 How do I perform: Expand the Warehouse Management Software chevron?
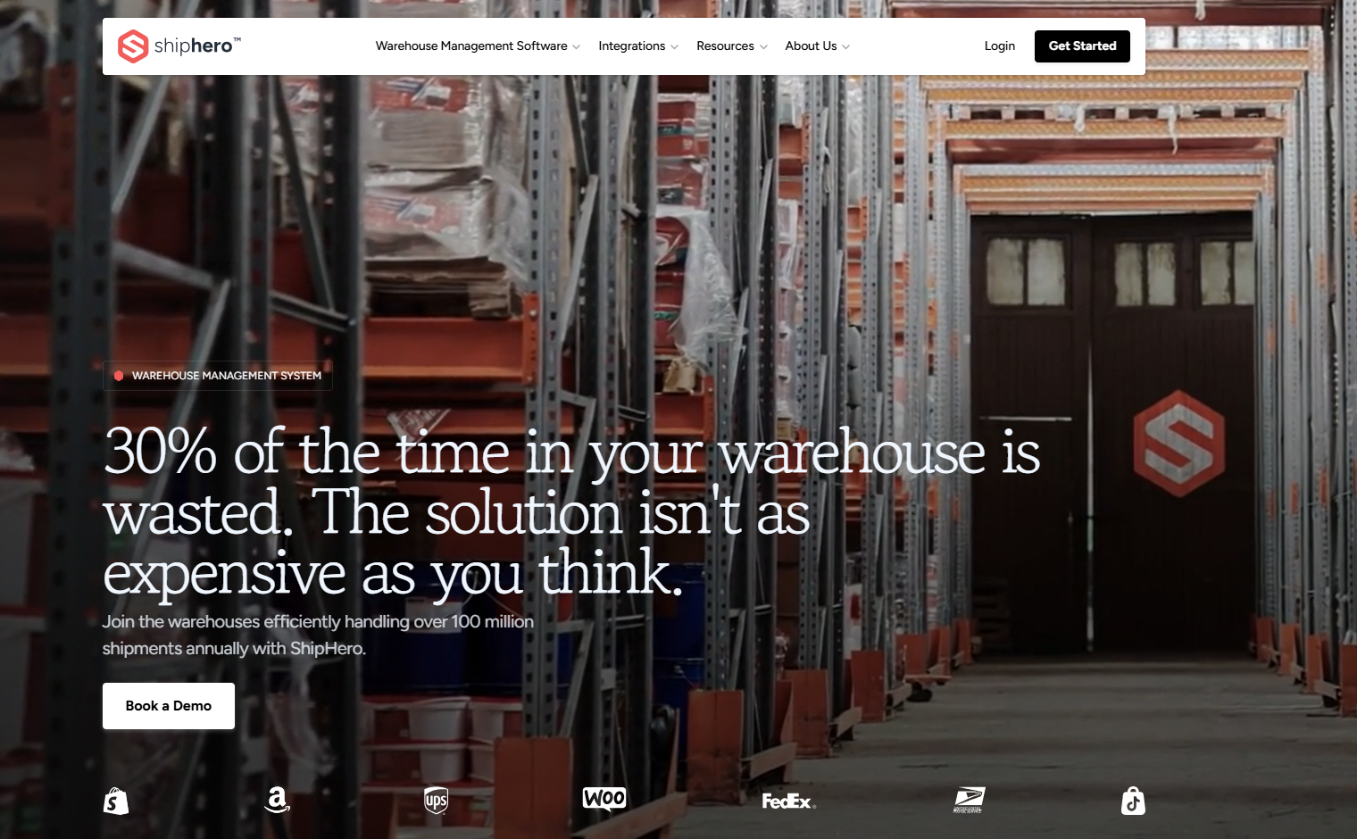point(577,47)
